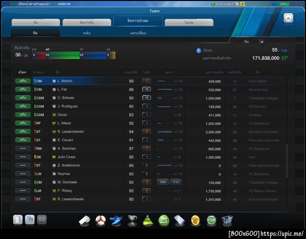The width and height of the screenshot is (306, 239).
Task: Toggle the green squad button for Oscar
Action: pyautogui.click(x=23, y=115)
